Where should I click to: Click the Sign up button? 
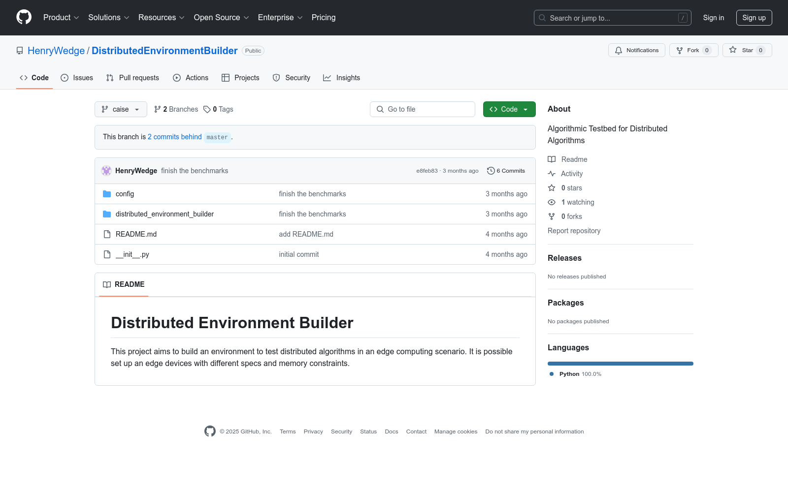click(754, 18)
